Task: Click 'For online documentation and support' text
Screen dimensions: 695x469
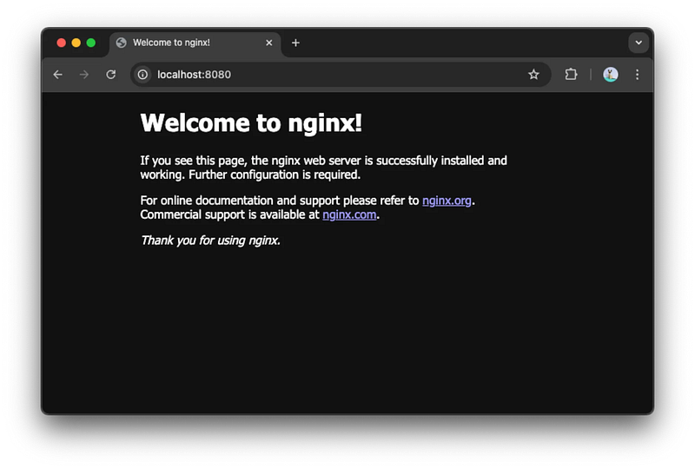Action: [240, 201]
